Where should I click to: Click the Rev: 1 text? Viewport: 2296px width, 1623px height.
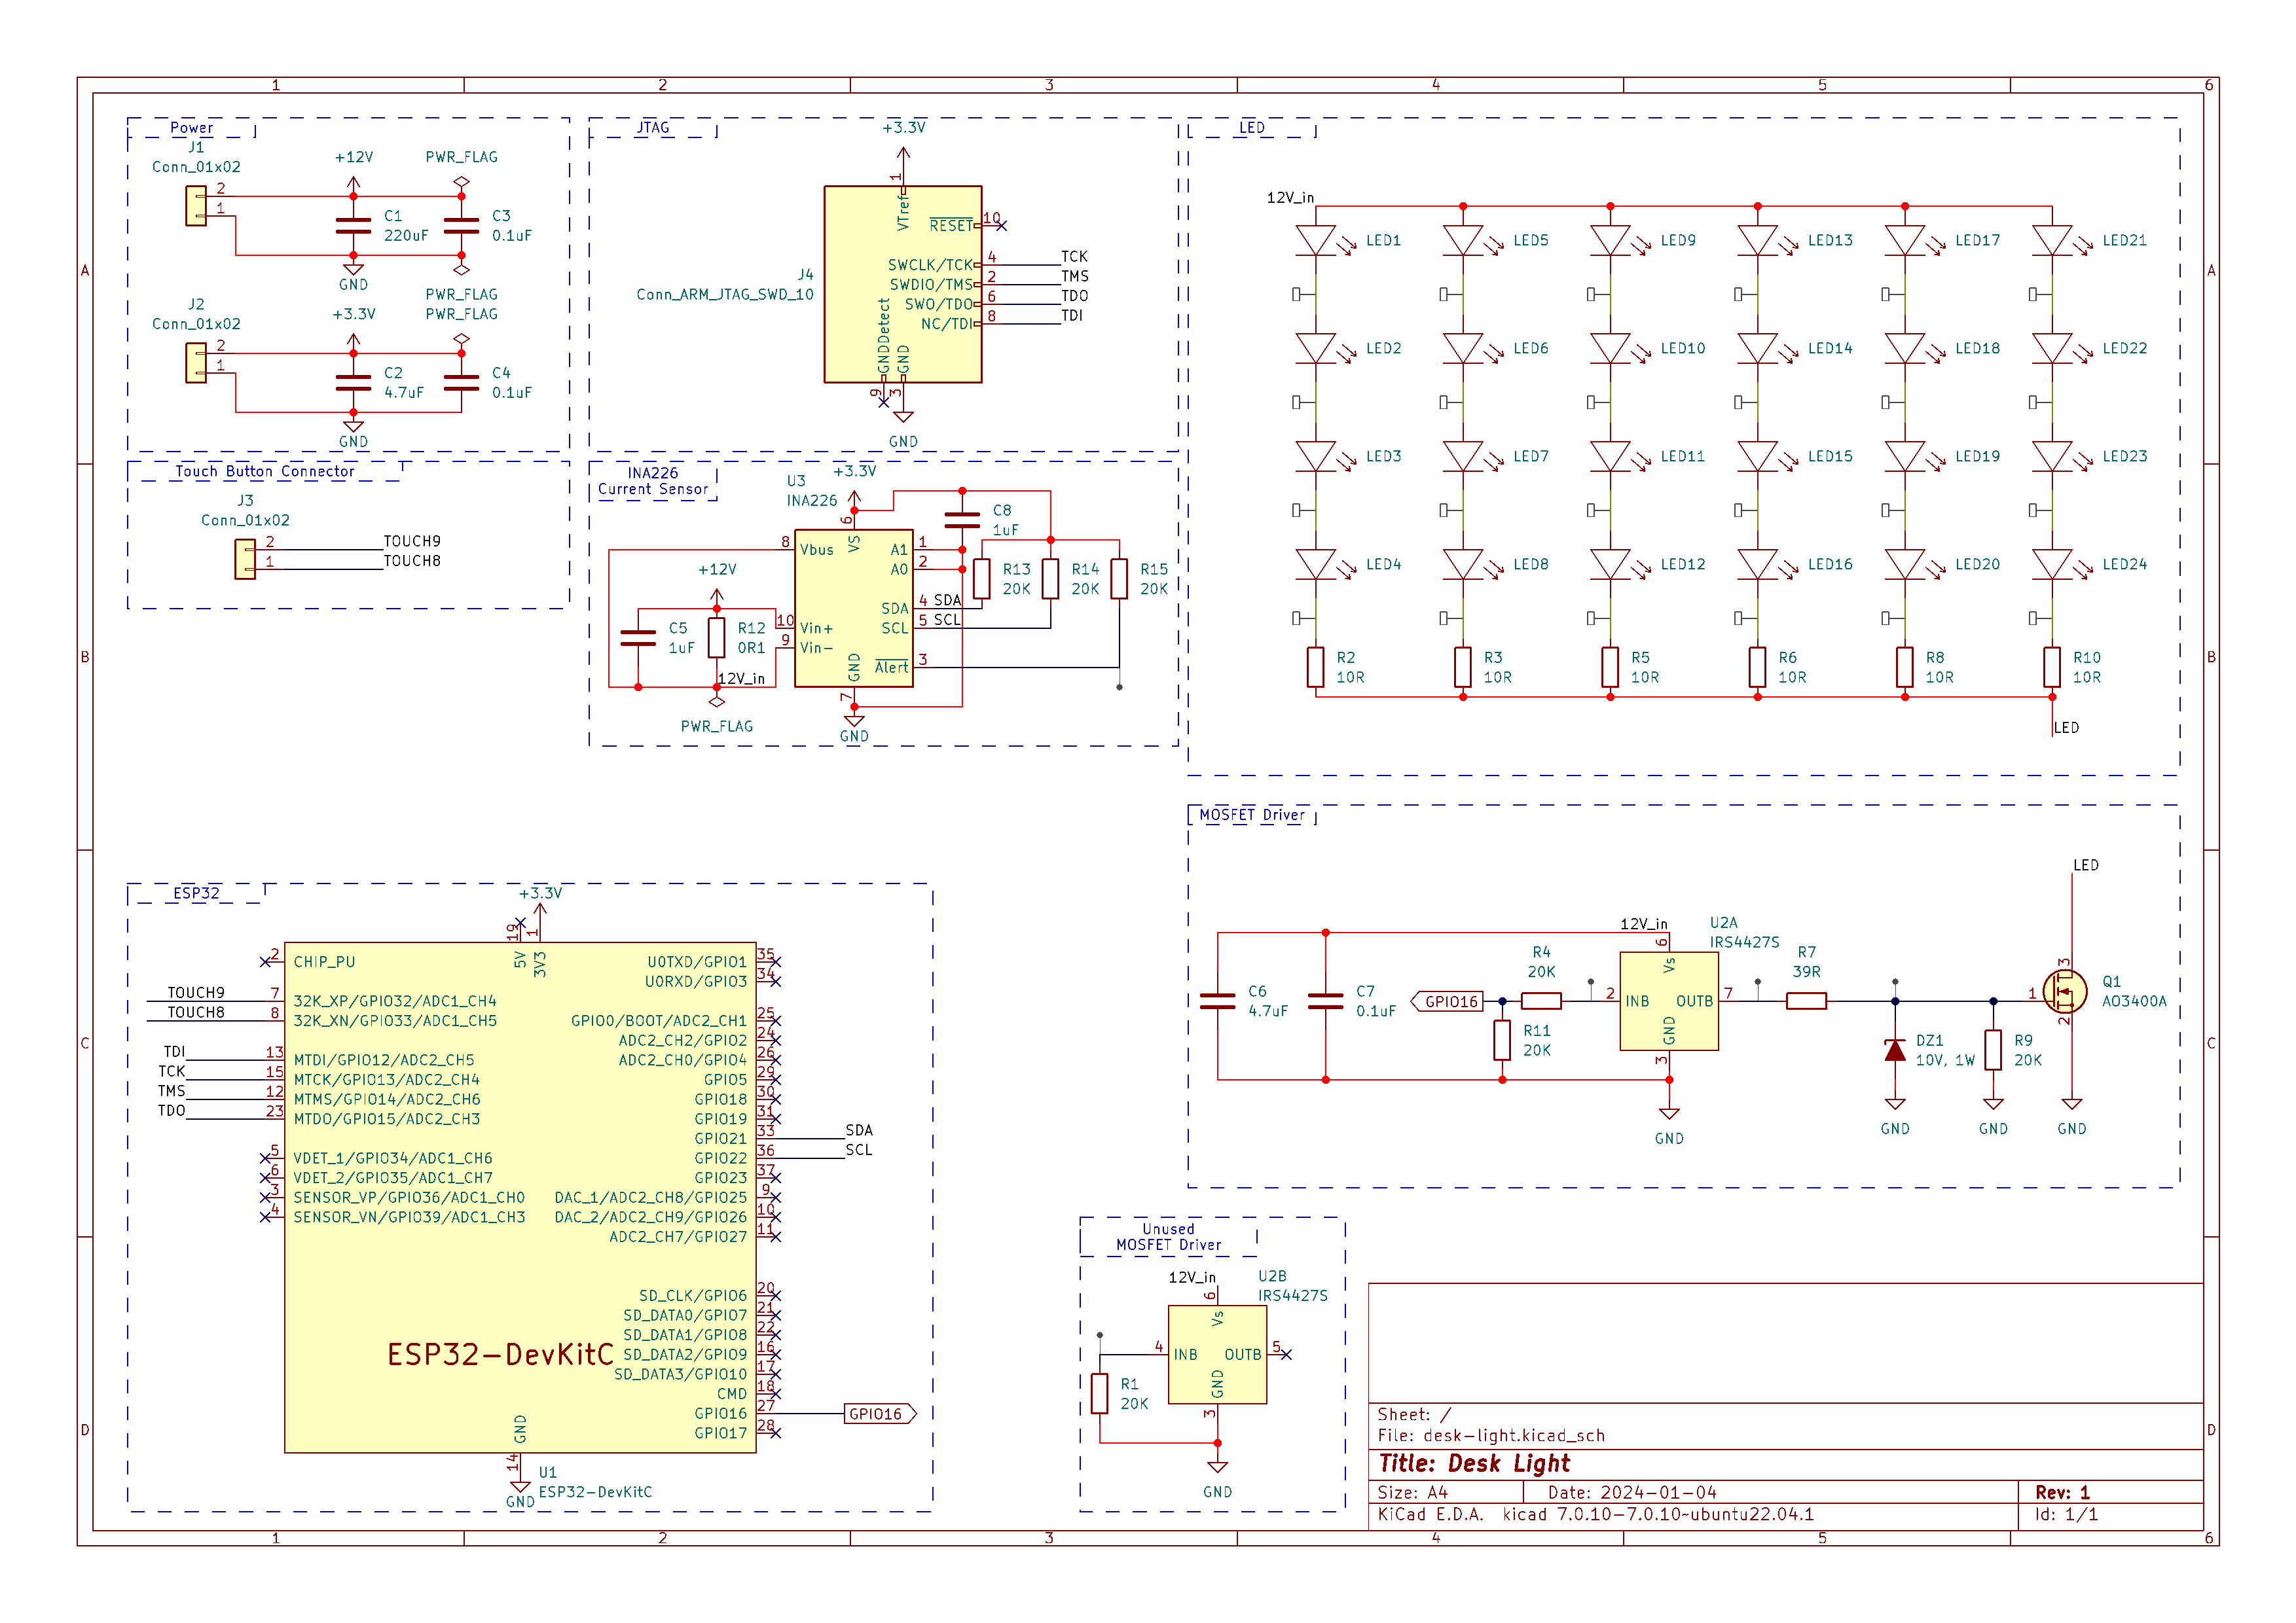pos(2062,1492)
